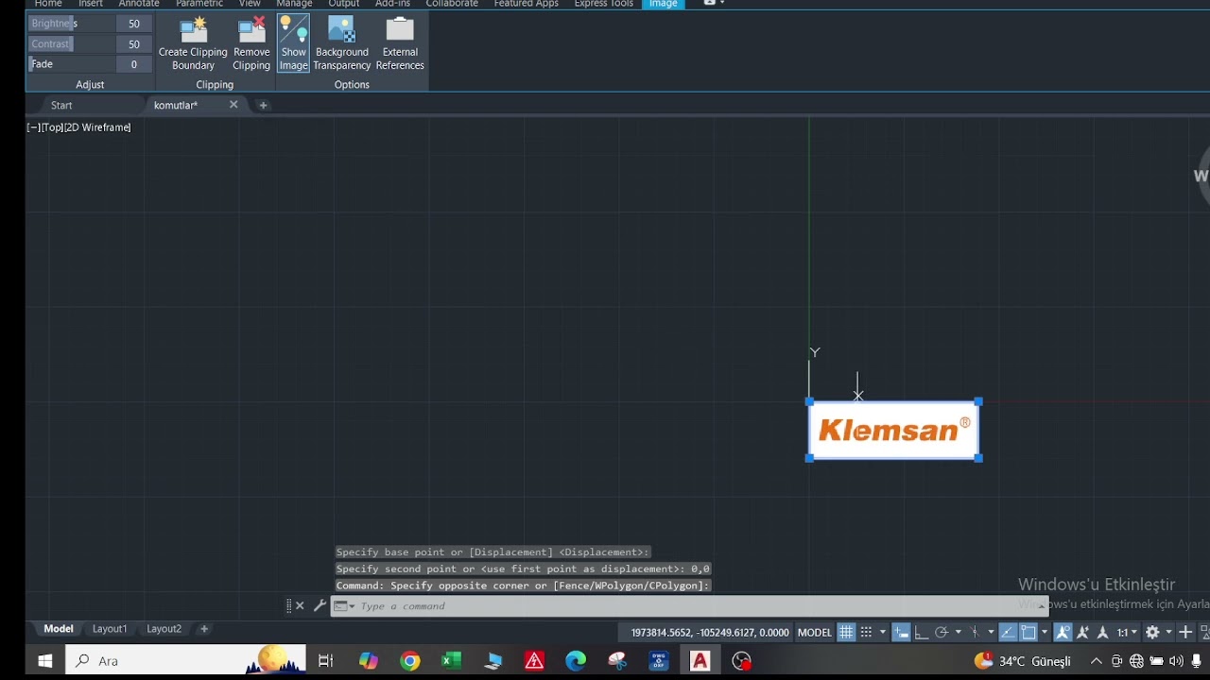The height and width of the screenshot is (680, 1210).
Task: Toggle the Dynamic Input status button
Action: click(x=901, y=633)
